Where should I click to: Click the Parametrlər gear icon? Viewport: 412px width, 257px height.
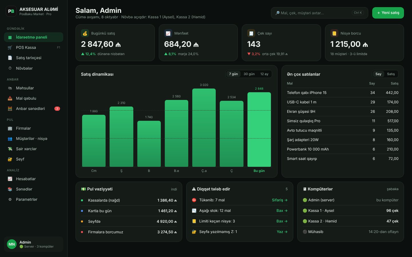coord(10,199)
